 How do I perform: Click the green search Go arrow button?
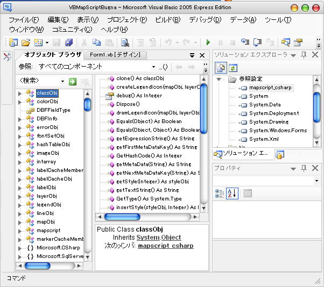click(73, 82)
